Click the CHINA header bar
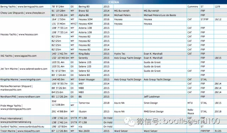Screen dimensions: 227x133 pos(113,2)
